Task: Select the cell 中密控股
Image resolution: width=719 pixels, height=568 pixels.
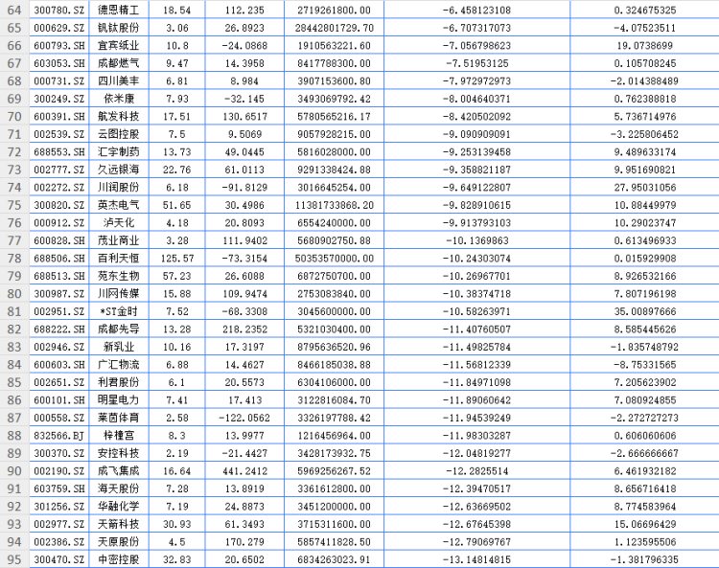Action: pyautogui.click(x=119, y=559)
